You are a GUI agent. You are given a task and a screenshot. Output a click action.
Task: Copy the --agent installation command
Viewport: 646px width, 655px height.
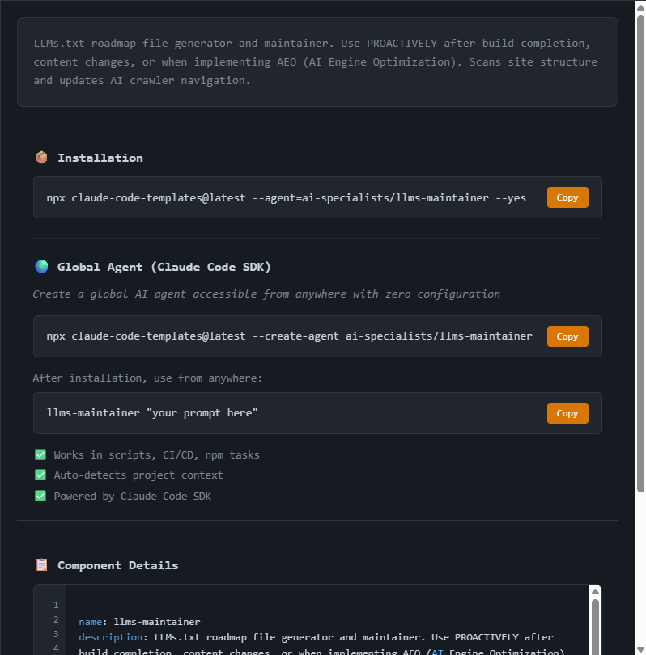[x=567, y=197]
